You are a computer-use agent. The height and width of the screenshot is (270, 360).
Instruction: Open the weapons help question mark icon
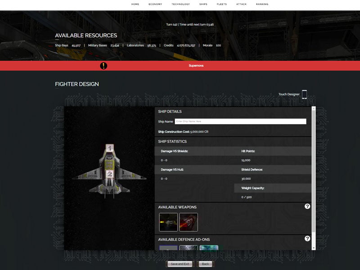(308, 207)
